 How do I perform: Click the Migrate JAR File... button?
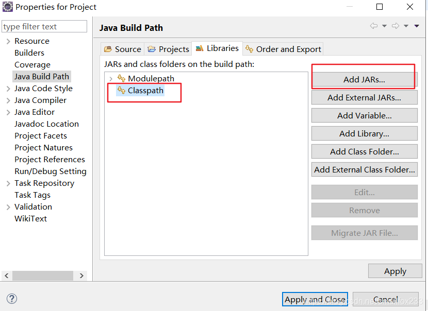tap(364, 233)
